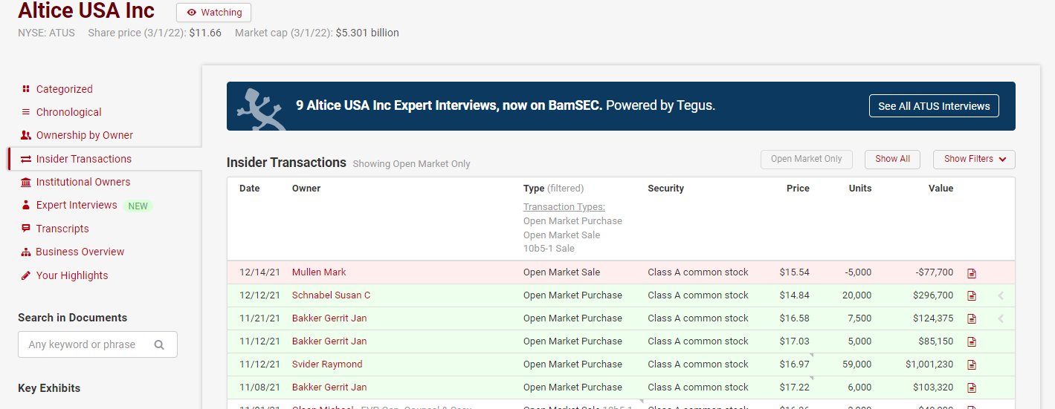Click the Altice USA Inc heading
This screenshot has height=409, width=1055.
click(86, 10)
